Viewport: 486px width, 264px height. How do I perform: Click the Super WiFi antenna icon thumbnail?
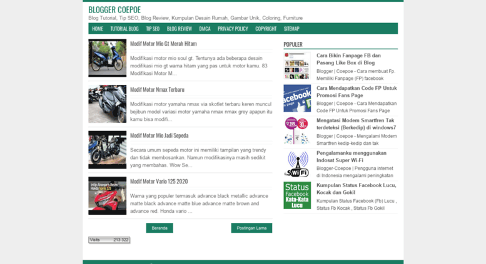(297, 164)
